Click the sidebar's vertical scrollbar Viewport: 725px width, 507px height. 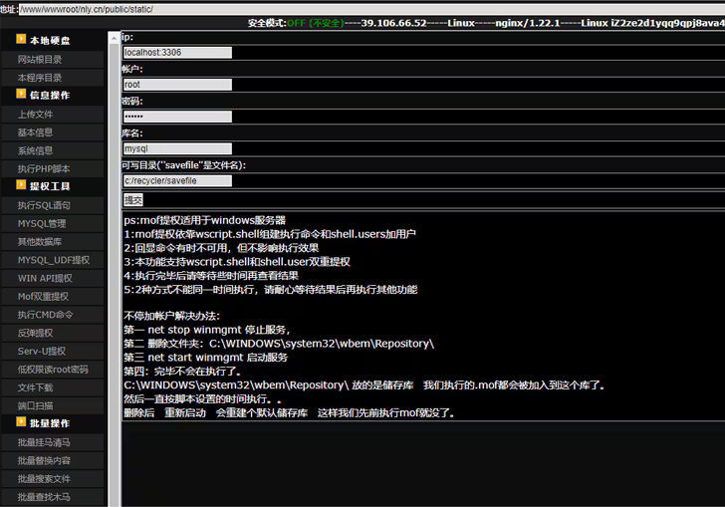pyautogui.click(x=113, y=269)
